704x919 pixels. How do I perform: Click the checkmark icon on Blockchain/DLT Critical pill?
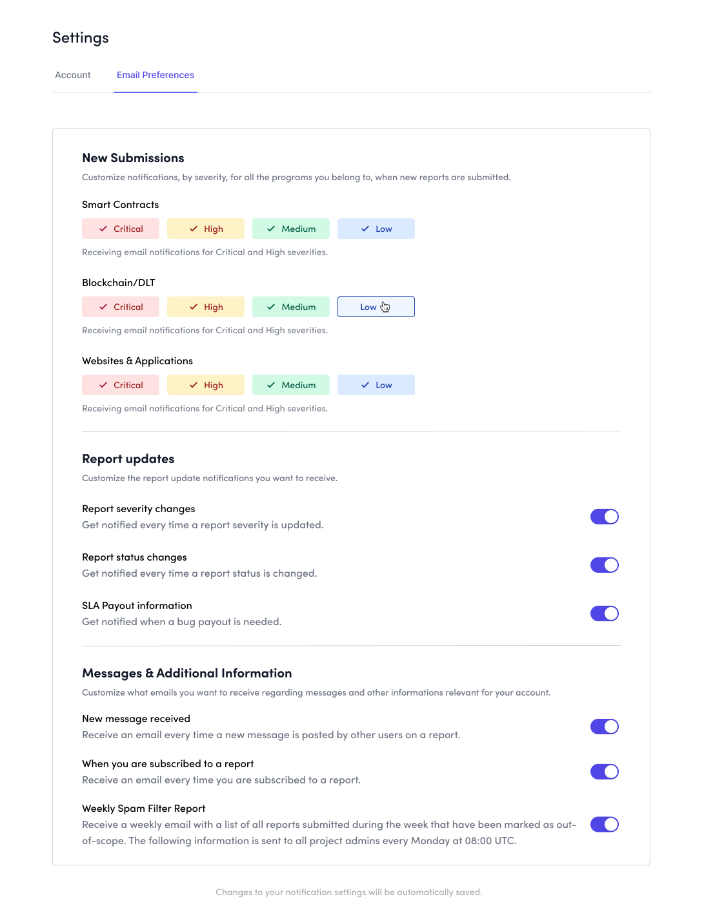(104, 307)
